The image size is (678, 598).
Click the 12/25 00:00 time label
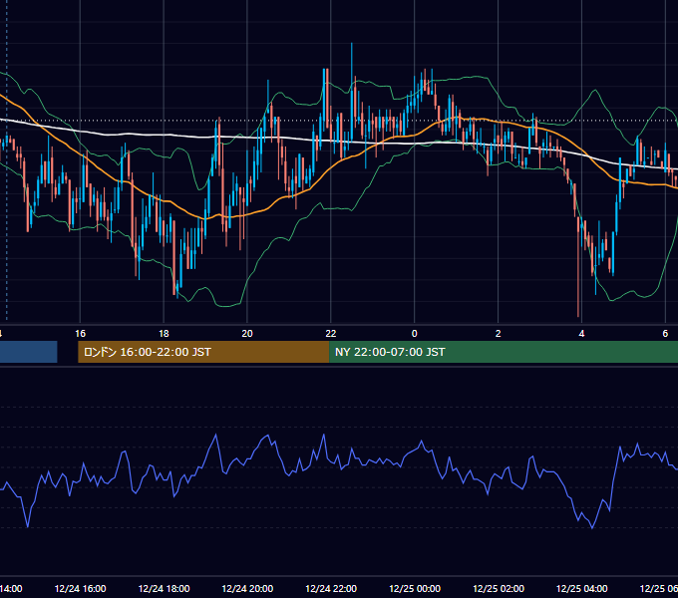[415, 588]
